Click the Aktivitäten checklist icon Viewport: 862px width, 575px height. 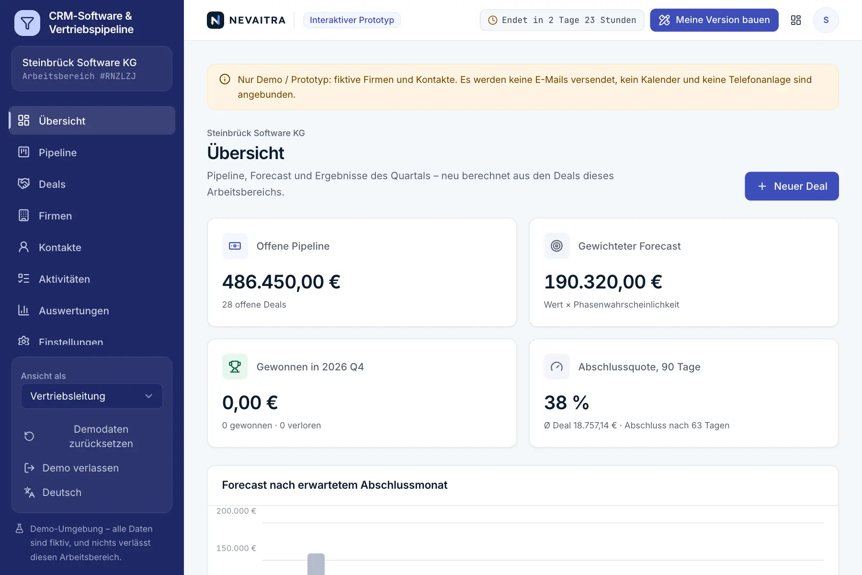23,279
